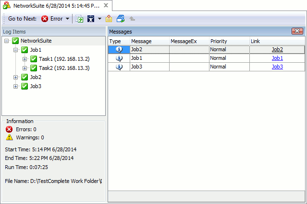Click the Errors: 0 text

point(26,129)
